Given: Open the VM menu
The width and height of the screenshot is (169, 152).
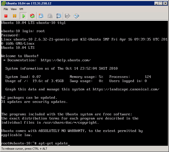Looking at the screenshot, I should pyautogui.click(x=21, y=9).
